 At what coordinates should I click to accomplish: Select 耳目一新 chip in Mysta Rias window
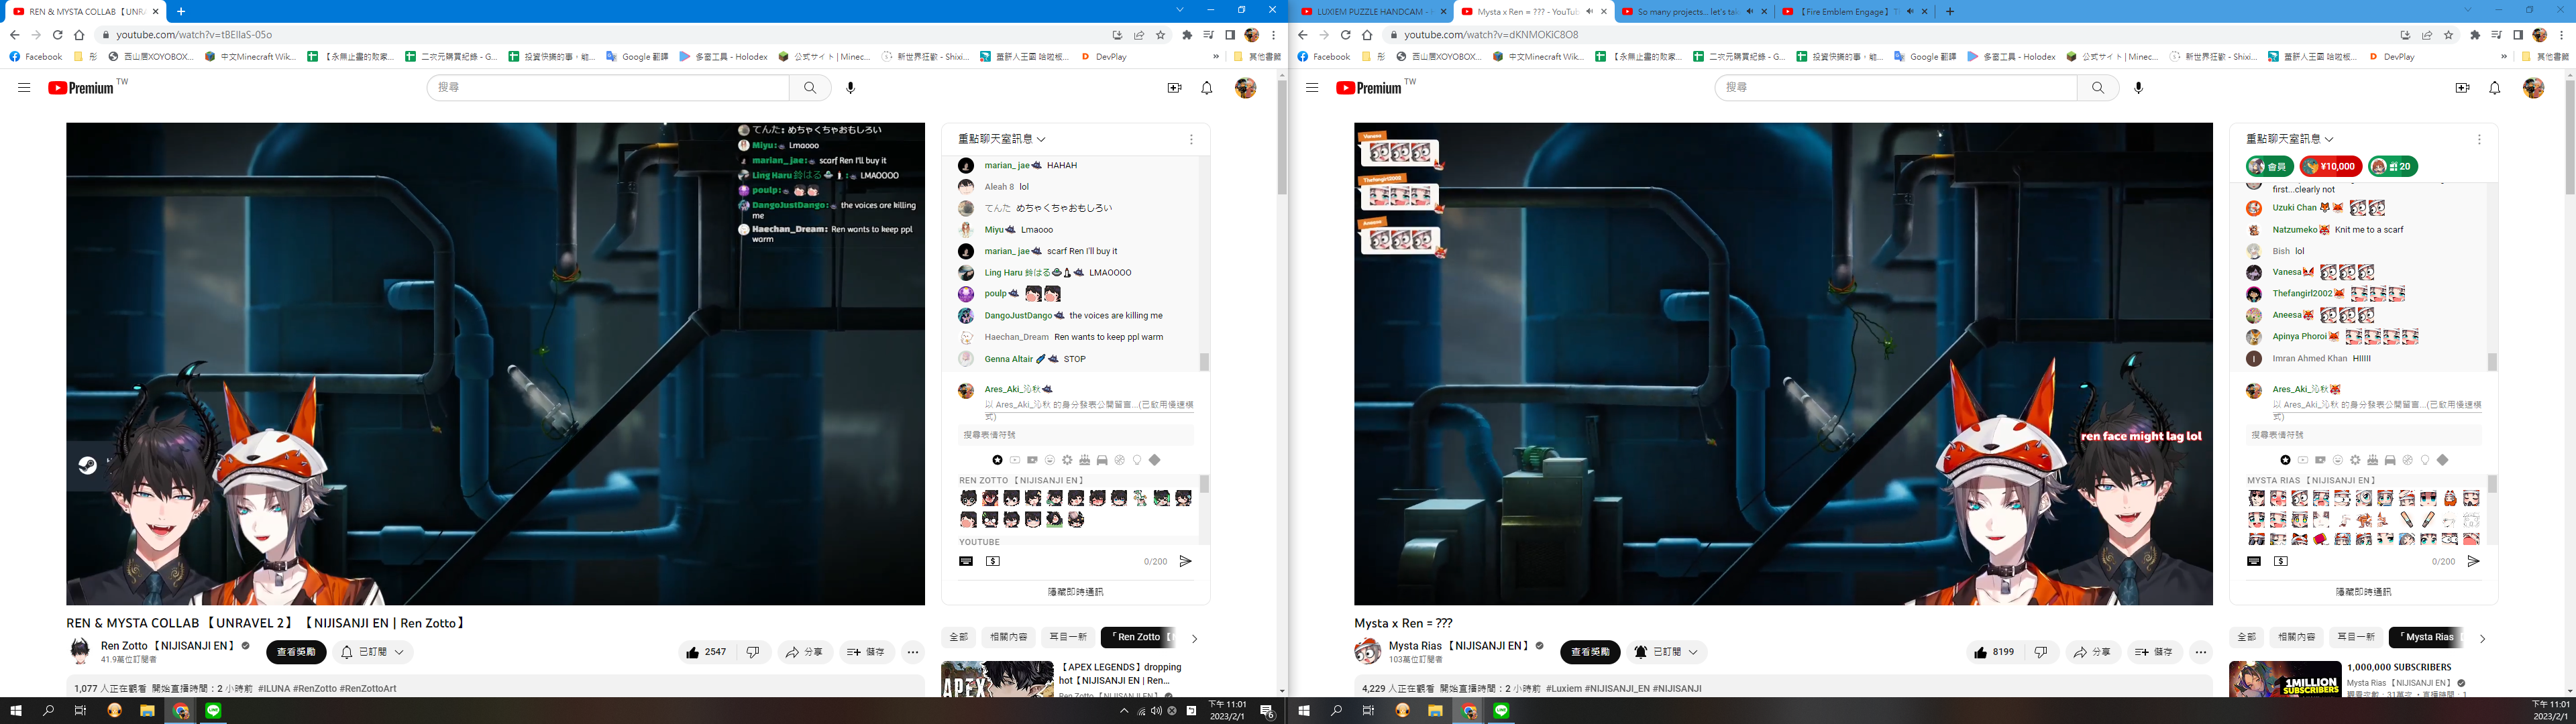(x=2355, y=637)
